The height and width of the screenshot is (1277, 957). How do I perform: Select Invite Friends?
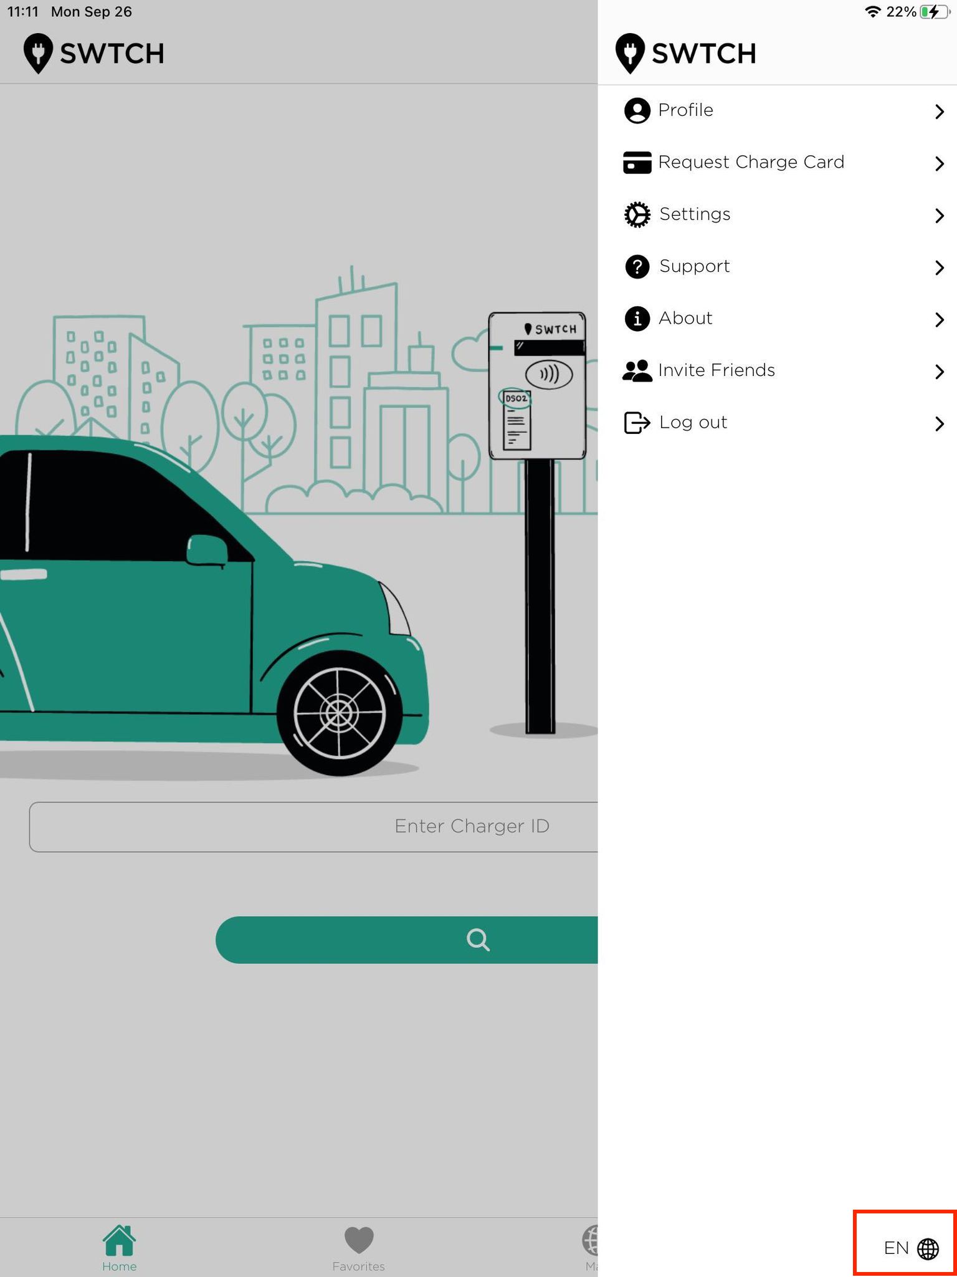(x=778, y=370)
